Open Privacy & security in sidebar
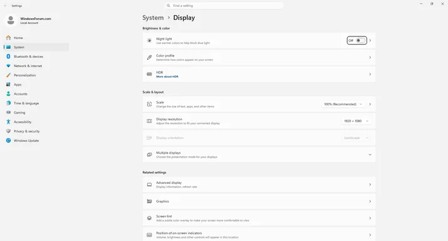 pos(36,131)
